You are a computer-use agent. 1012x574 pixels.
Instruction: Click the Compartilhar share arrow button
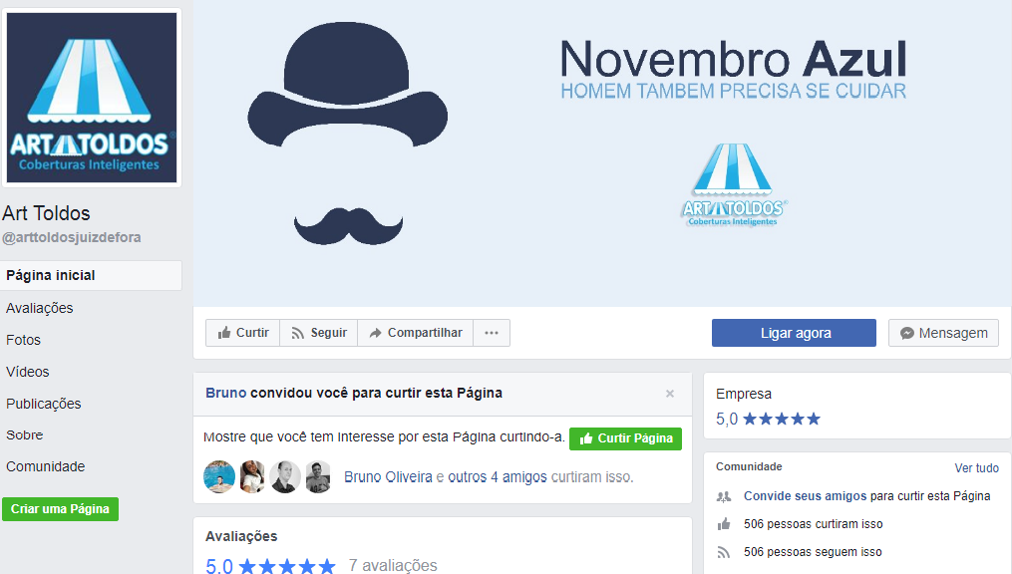(415, 333)
